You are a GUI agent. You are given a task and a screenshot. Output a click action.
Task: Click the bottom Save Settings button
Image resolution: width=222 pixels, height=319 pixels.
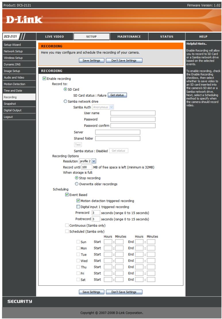click(x=91, y=292)
